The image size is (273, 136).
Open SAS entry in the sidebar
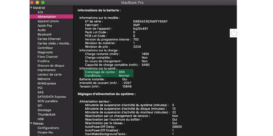coord(41,92)
